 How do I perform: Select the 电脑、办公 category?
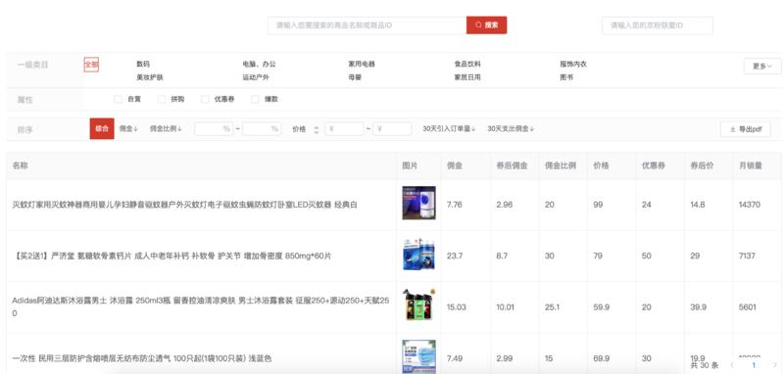click(259, 65)
